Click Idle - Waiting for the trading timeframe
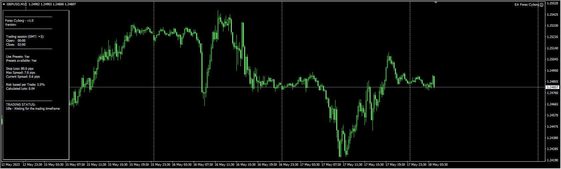This screenshot has height=169, width=561. click(x=33, y=109)
